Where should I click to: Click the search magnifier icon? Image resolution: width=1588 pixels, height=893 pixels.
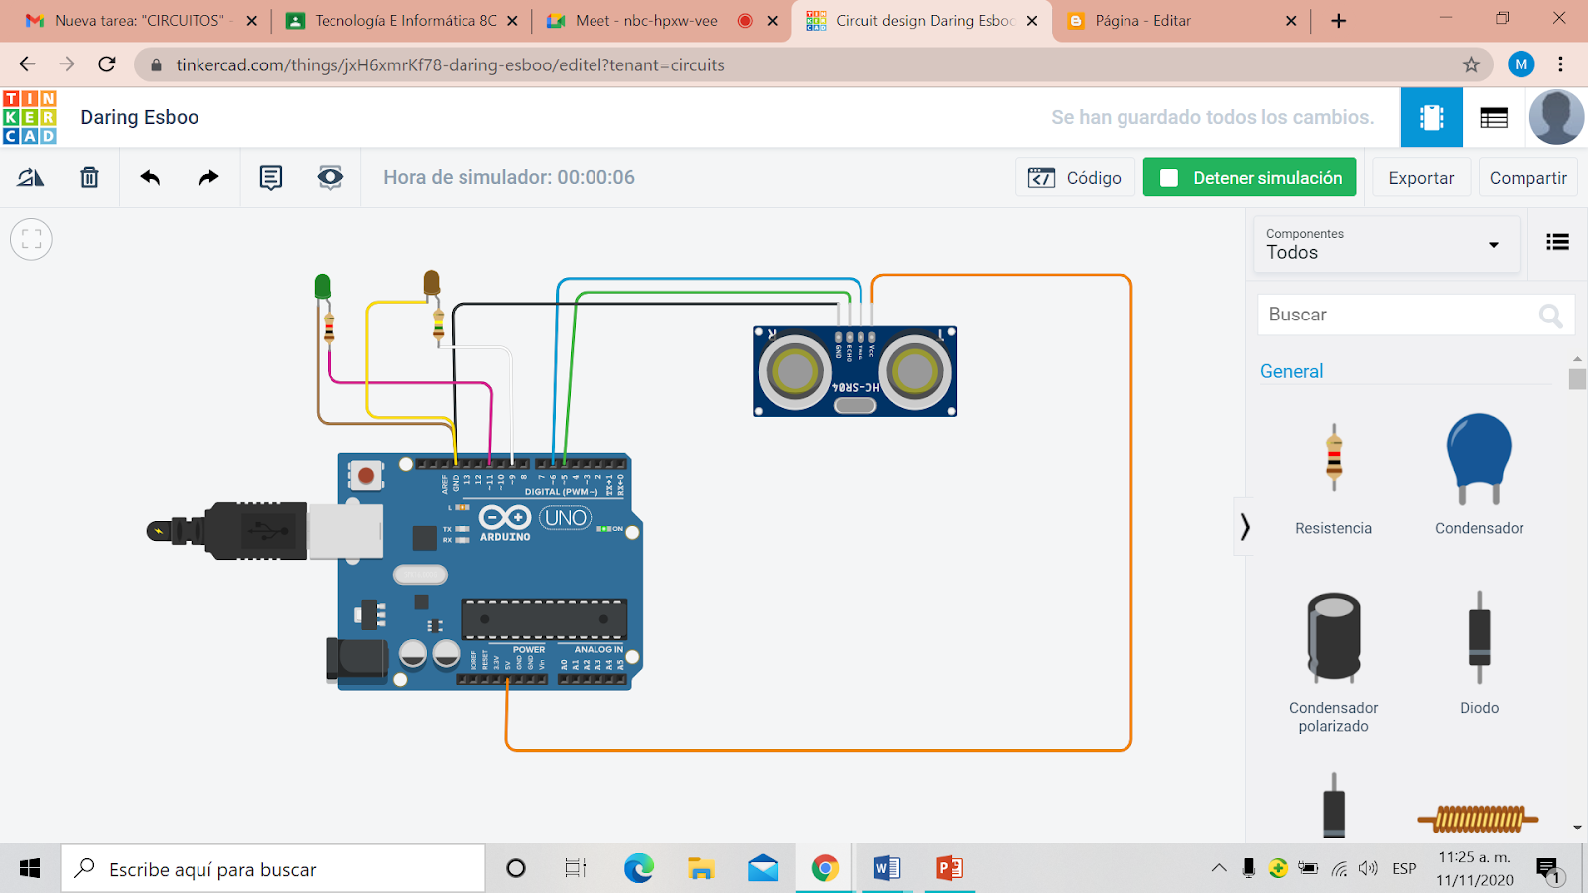[1550, 316]
